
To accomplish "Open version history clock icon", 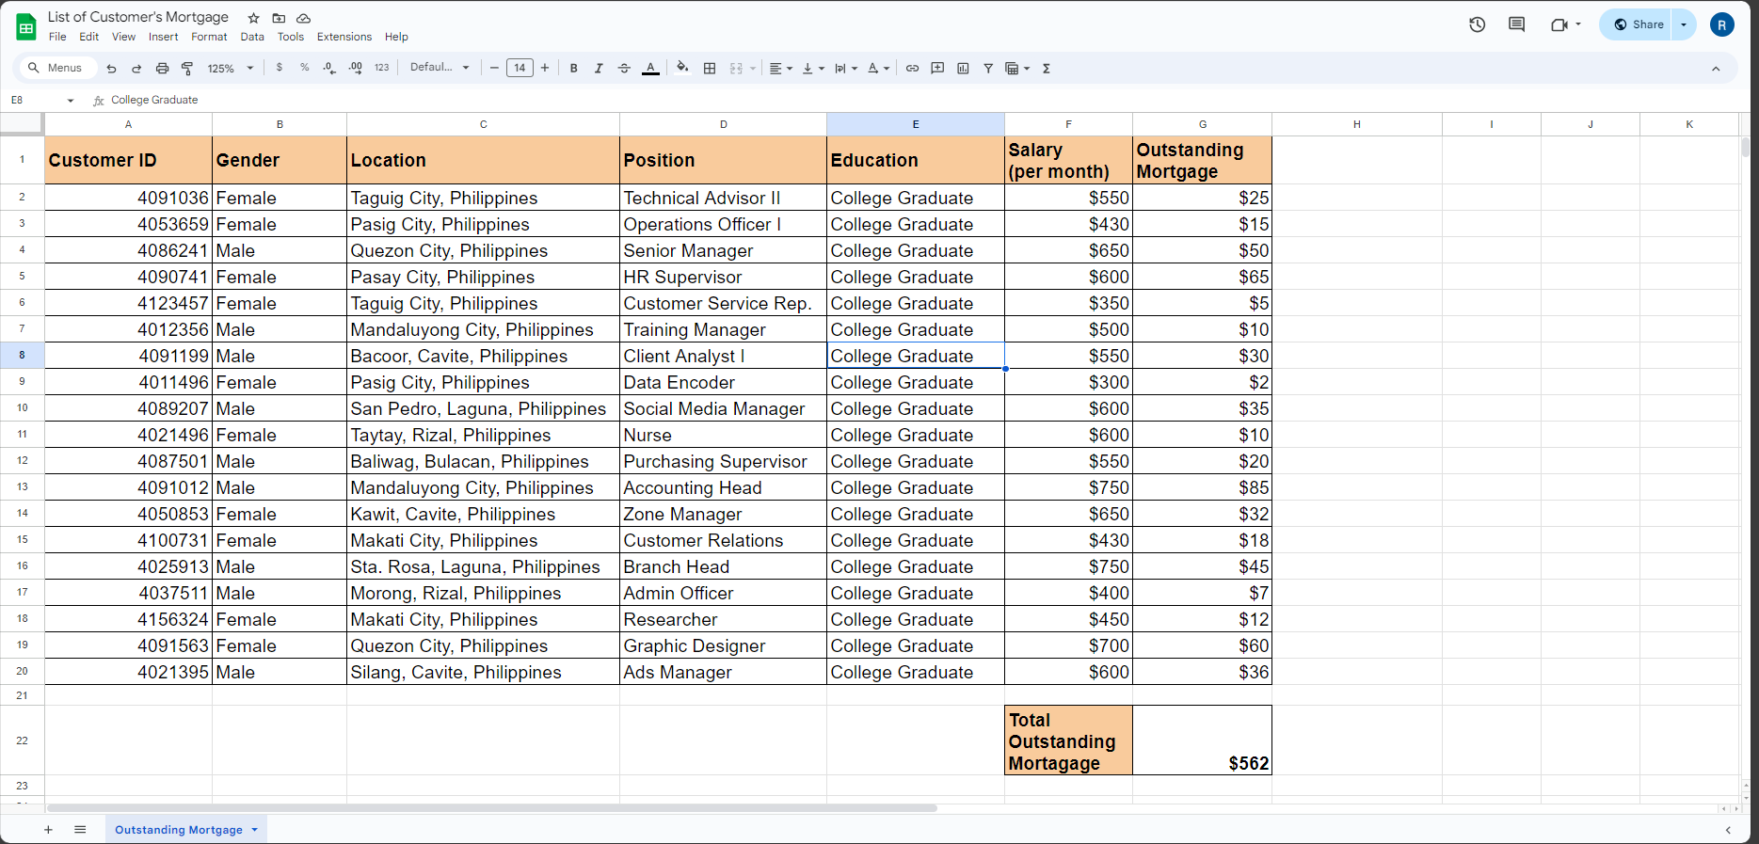I will pos(1477,24).
